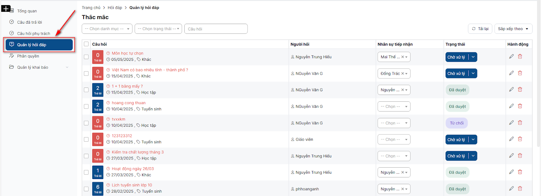This screenshot has width=541, height=196.
Task: Toggle the select-all checkbox in the table header
Action: click(x=86, y=44)
